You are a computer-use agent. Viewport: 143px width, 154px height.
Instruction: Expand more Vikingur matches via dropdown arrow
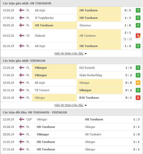tap(86, 105)
